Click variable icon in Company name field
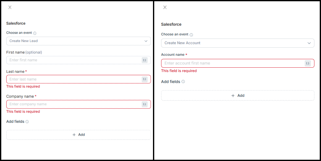This screenshot has width=321, height=161. [x=145, y=104]
